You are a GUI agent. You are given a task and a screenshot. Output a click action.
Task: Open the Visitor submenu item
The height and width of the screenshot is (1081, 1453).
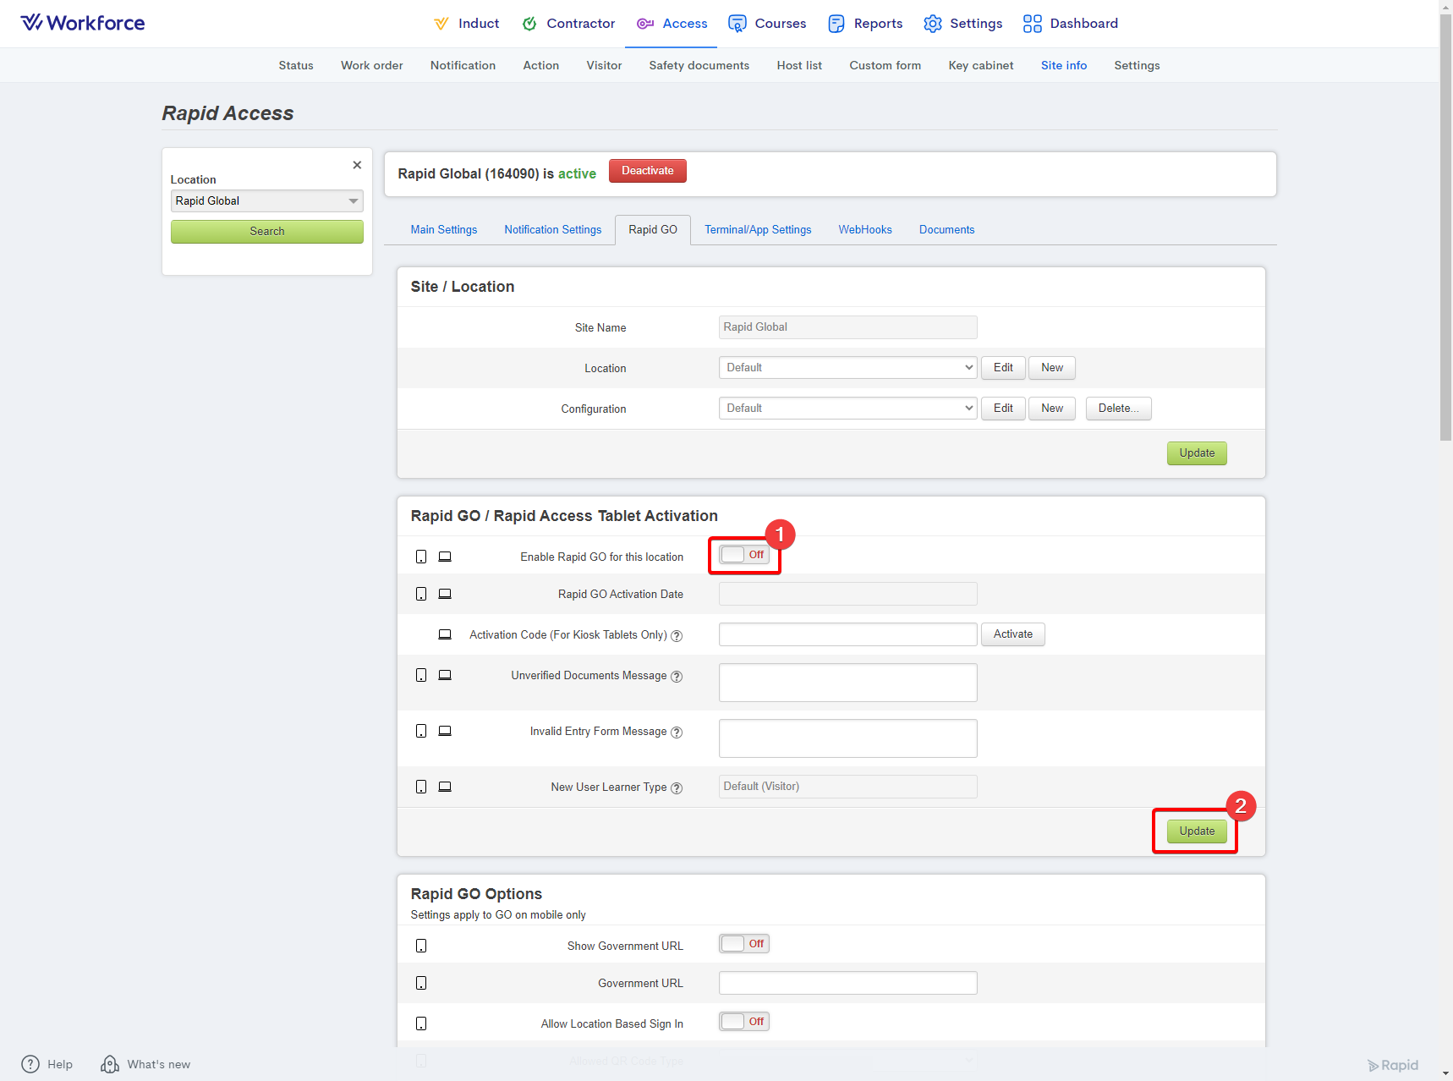[x=604, y=66]
